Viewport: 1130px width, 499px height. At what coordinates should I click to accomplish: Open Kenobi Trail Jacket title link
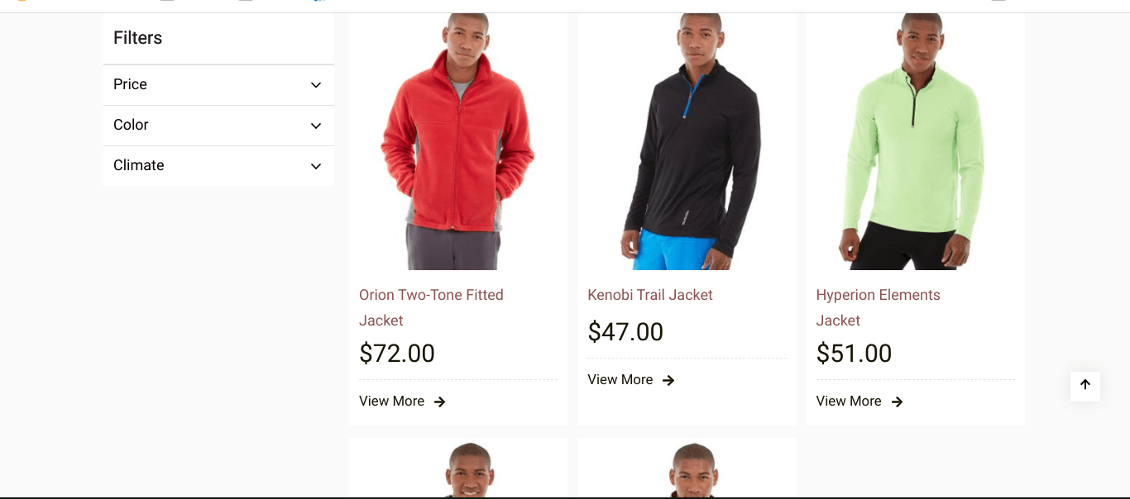[650, 295]
